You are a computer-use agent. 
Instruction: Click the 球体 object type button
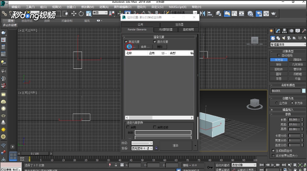click(278, 65)
